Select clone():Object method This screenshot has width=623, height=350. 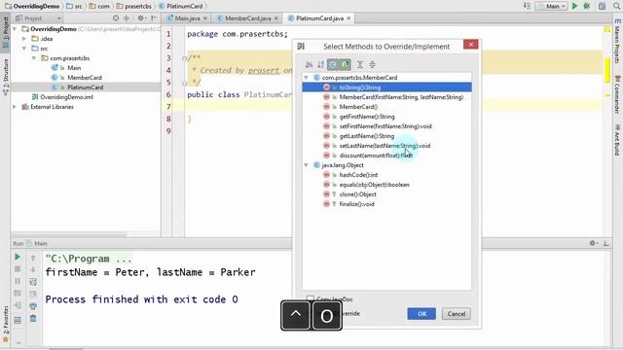pyautogui.click(x=357, y=194)
